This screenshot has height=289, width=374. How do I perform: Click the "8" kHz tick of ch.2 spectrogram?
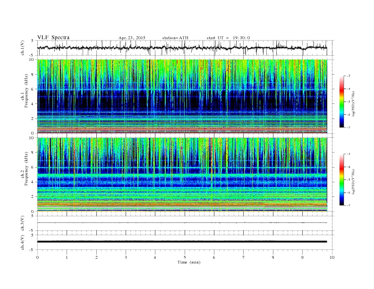click(33, 153)
